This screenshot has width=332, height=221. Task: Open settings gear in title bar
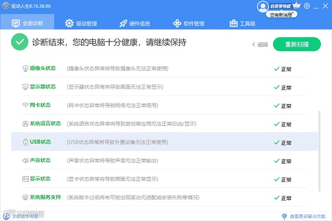(x=307, y=6)
